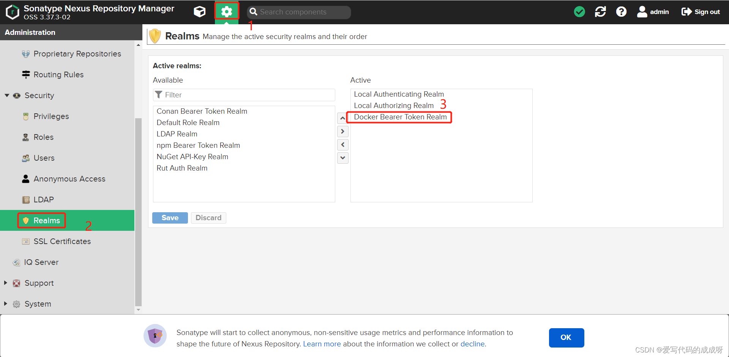Open Roles page

click(x=43, y=137)
